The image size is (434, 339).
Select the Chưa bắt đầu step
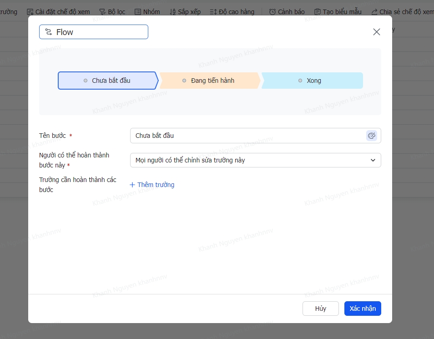tap(107, 81)
